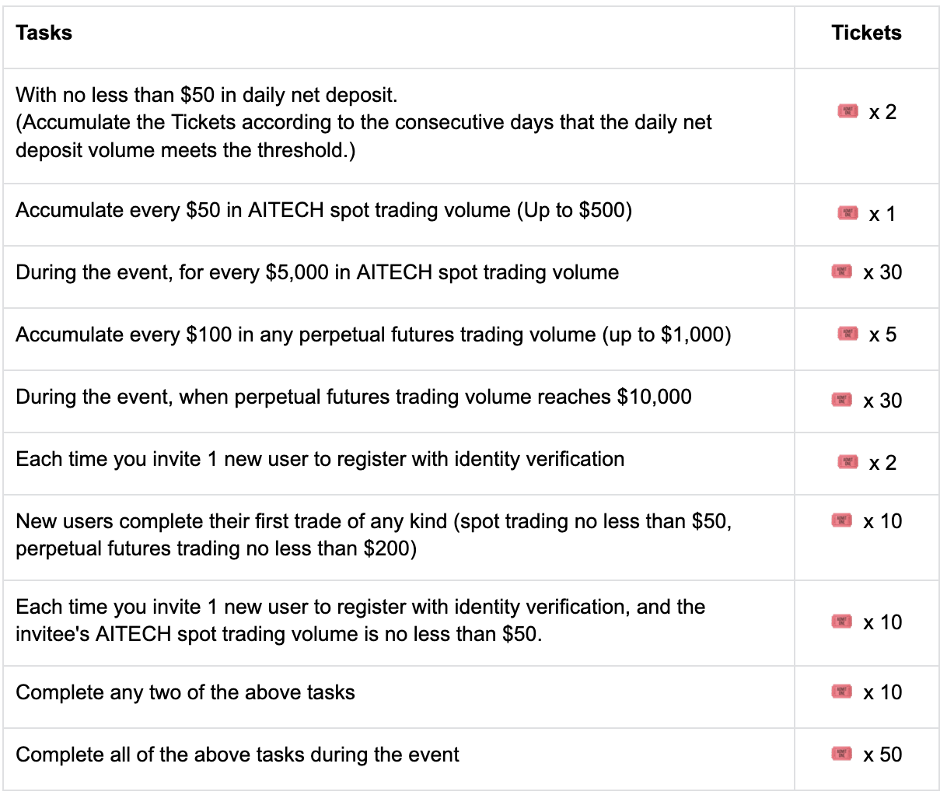Click ticket icon beside AITECH $50 spot volume

[847, 213]
